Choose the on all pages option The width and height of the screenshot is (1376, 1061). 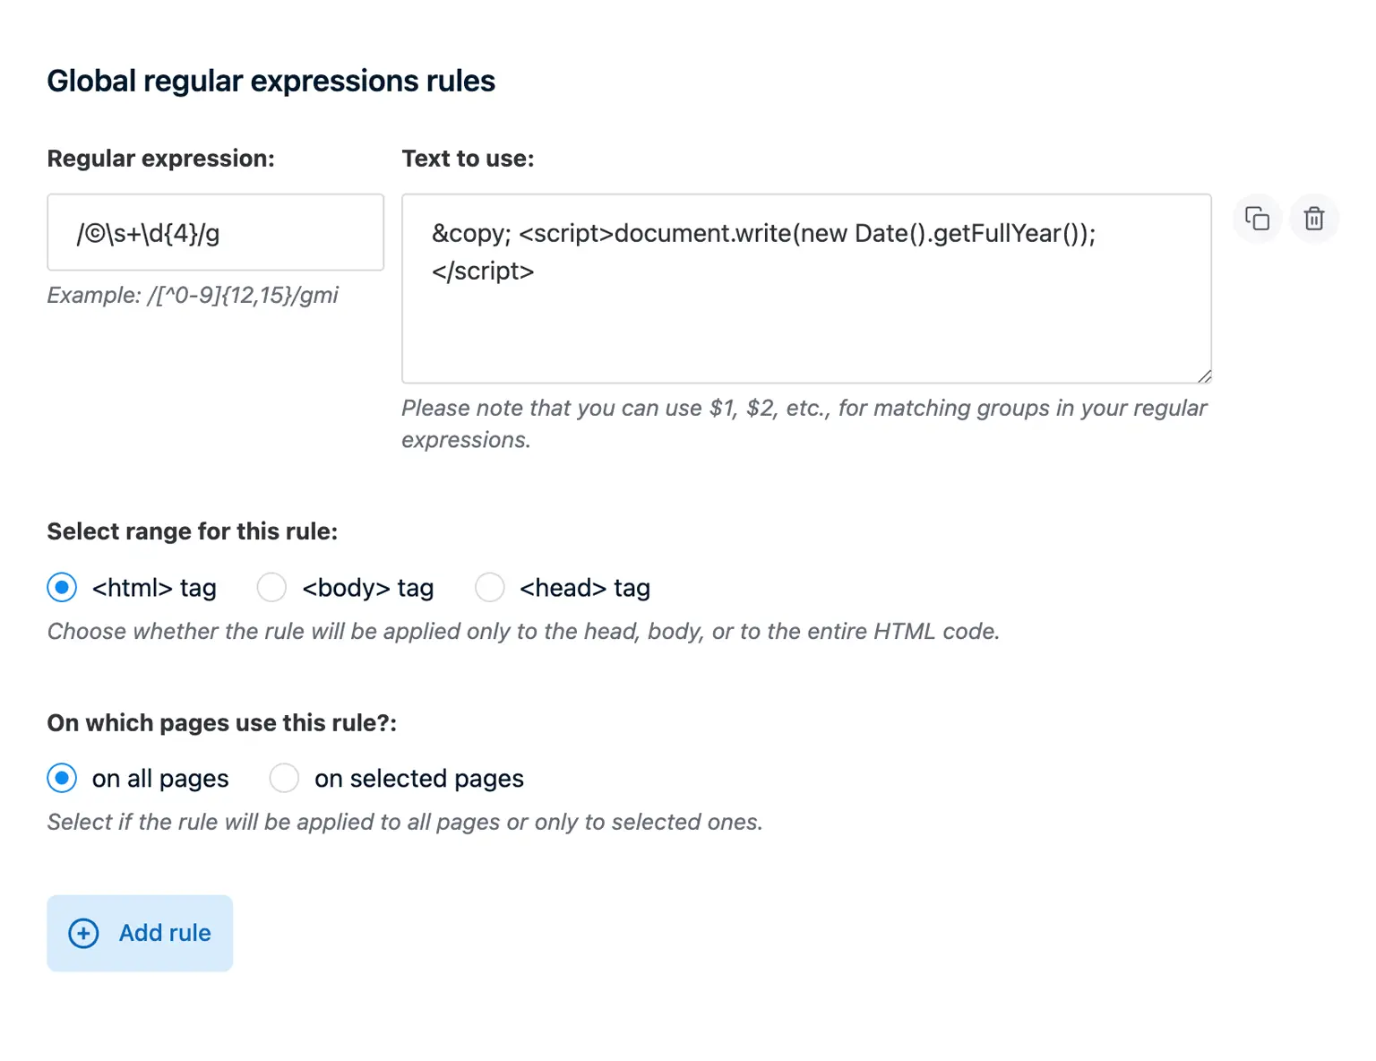[x=62, y=778]
